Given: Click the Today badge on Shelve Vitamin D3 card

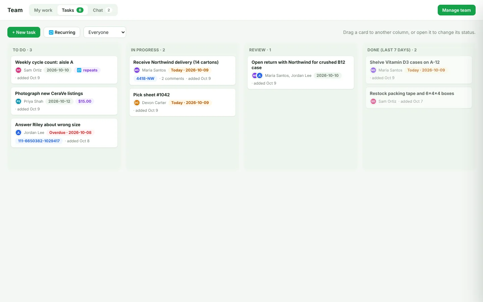Looking at the screenshot, I should [x=426, y=70].
